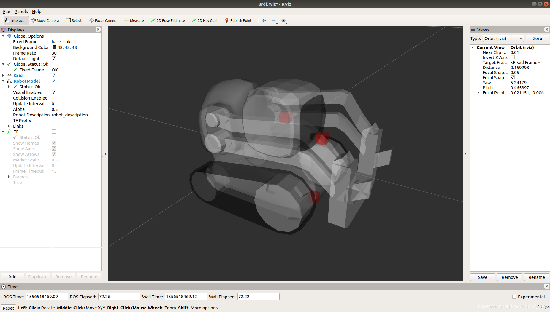The width and height of the screenshot is (550, 312).
Task: Open the eye view options icon
Action: tap(283, 20)
